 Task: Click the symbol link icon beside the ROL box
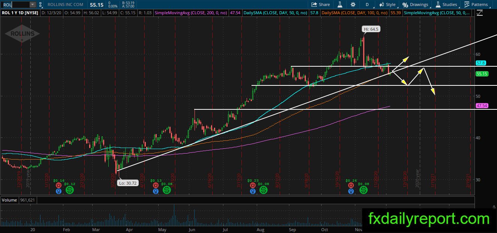pos(40,4)
